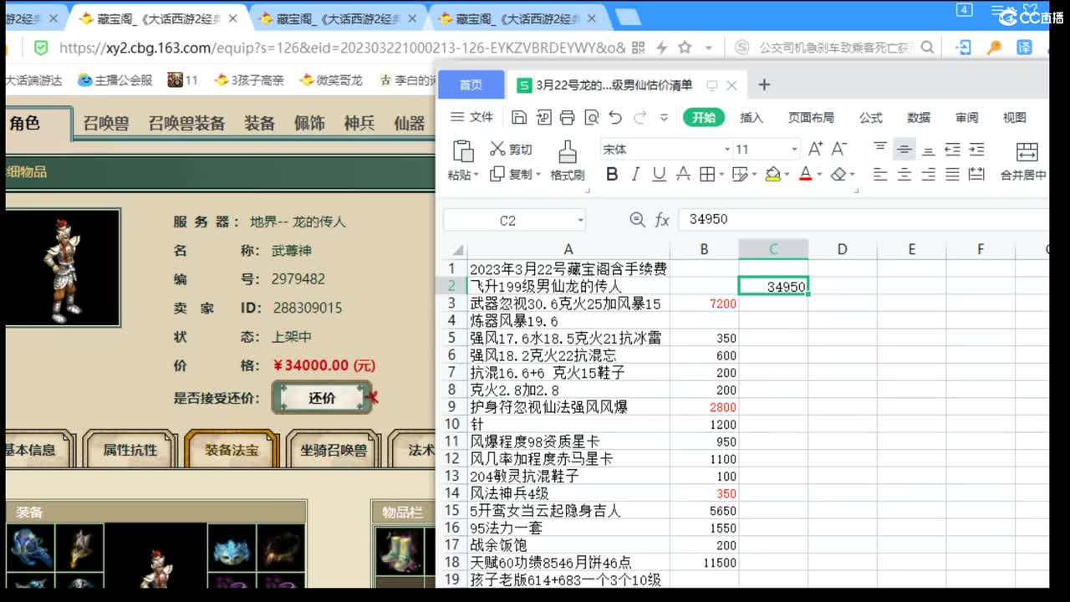Open the font color dropdown arrow
This screenshot has height=602, width=1070.
(x=820, y=175)
